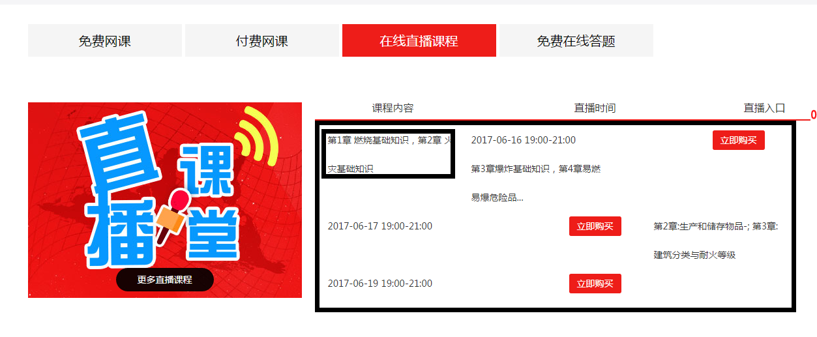Click the microphone icon in the banner
817x337 pixels.
172,215
